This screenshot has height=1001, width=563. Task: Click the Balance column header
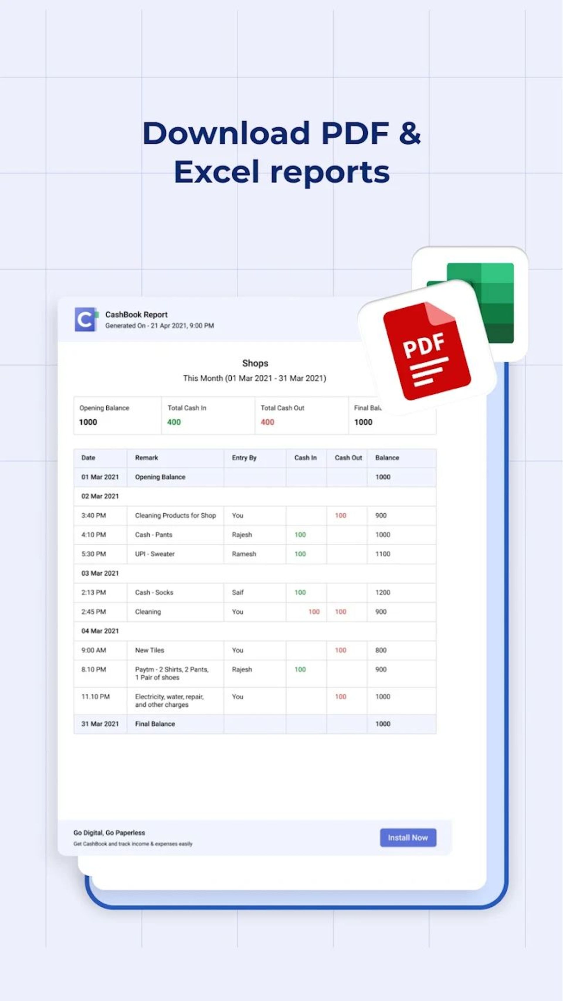(x=387, y=457)
